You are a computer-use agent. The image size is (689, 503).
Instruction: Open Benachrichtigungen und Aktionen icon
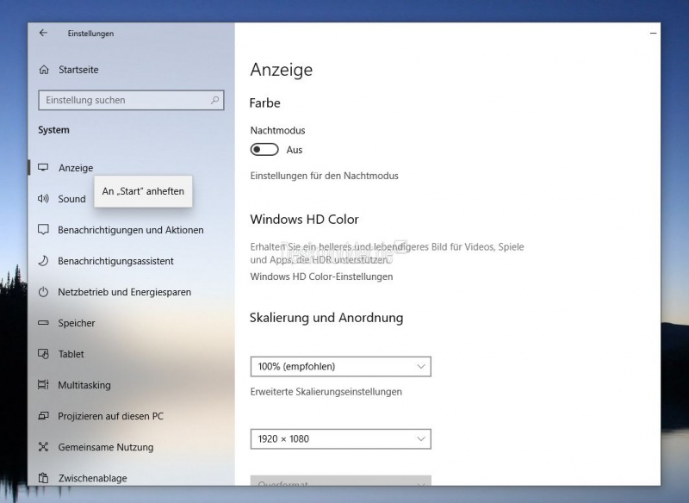(43, 230)
